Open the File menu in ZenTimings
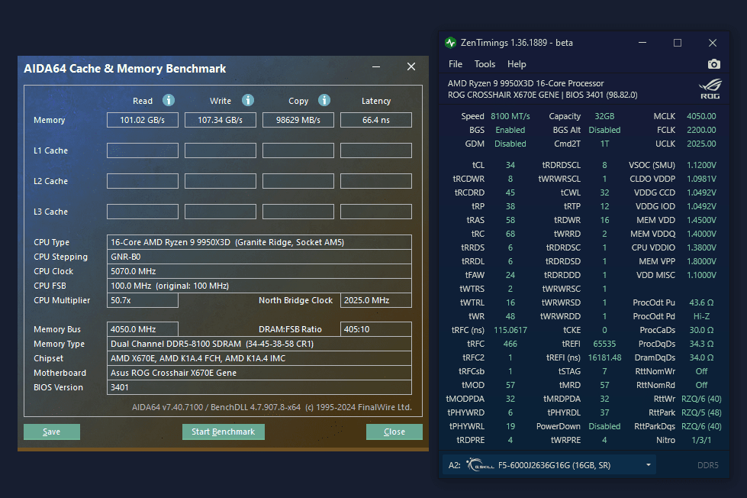 coord(456,64)
